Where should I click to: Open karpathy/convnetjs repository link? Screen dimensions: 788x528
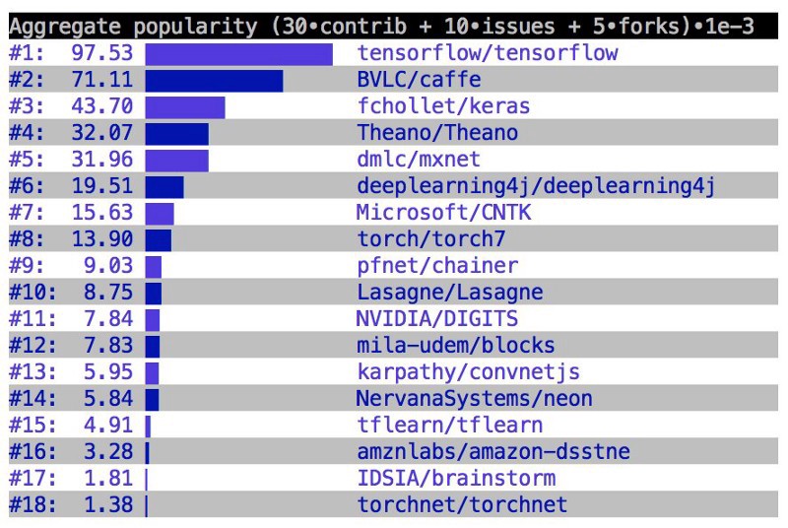coord(468,372)
